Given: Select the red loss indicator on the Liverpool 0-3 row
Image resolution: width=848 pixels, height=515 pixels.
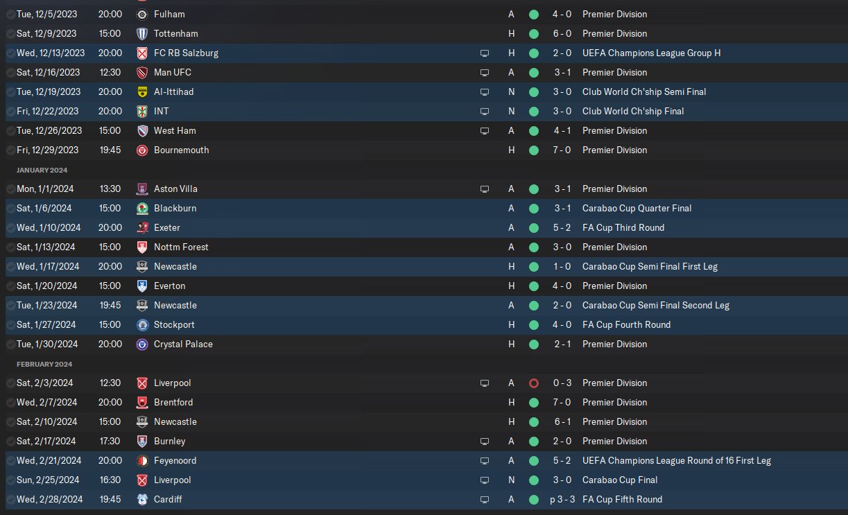Looking at the screenshot, I should coord(533,383).
